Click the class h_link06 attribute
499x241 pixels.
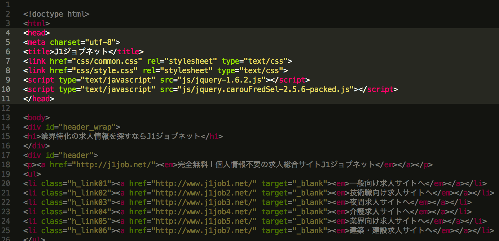click(x=76, y=231)
